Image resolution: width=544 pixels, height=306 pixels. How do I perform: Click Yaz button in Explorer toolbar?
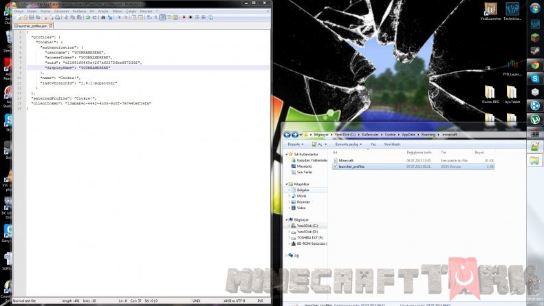(373, 144)
